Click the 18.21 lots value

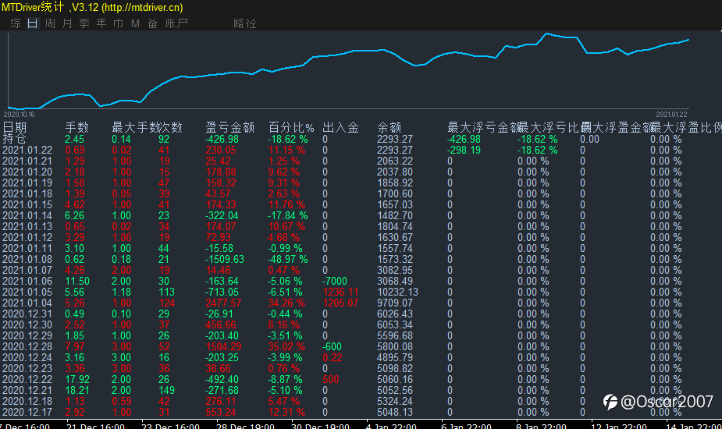click(x=77, y=390)
